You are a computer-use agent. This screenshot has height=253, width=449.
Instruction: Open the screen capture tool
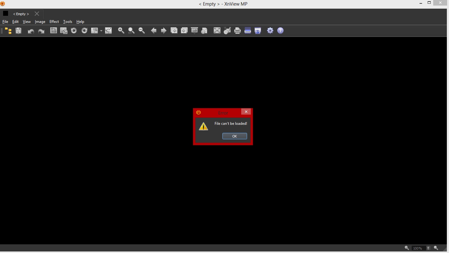pyautogui.click(x=258, y=30)
